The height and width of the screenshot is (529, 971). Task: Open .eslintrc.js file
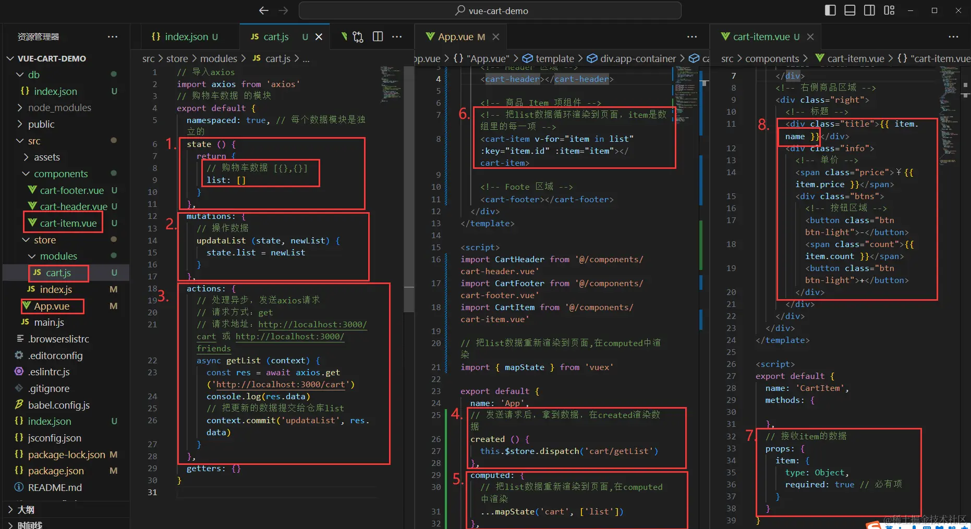(48, 372)
